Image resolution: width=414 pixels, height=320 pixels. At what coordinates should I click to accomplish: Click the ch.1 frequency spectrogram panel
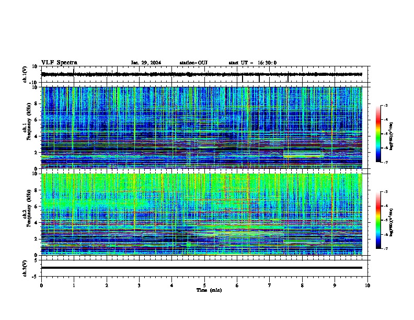202,128
